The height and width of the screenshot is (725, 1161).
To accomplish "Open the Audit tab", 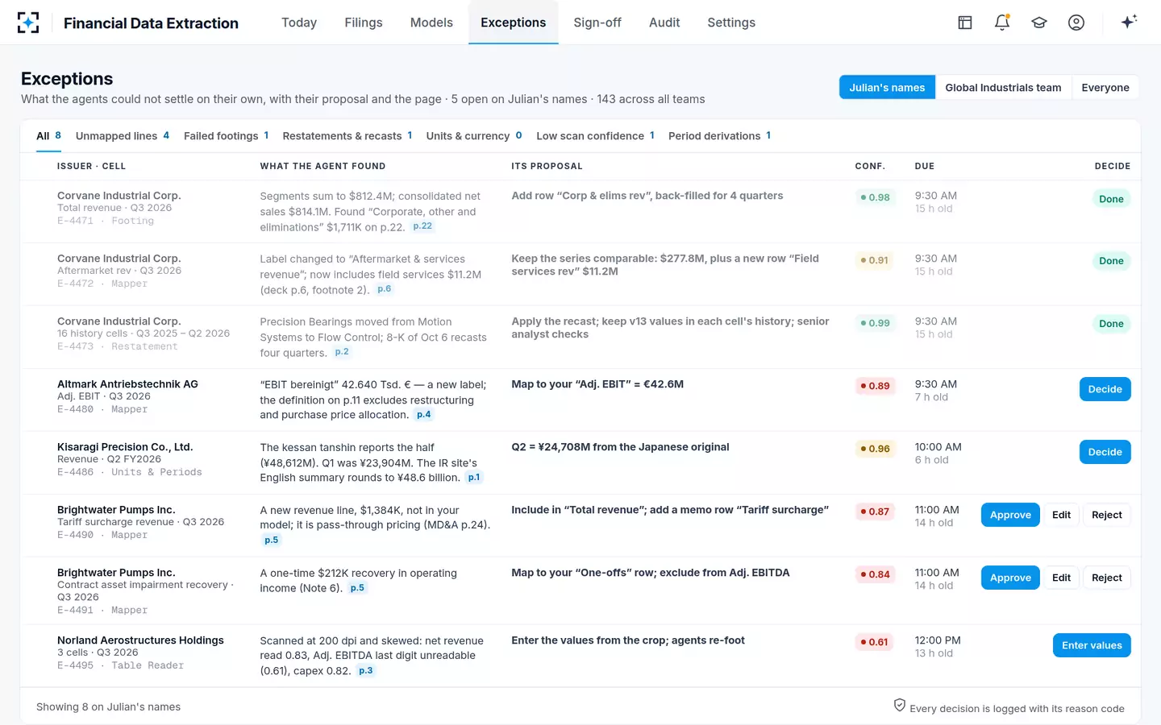I will 664,23.
